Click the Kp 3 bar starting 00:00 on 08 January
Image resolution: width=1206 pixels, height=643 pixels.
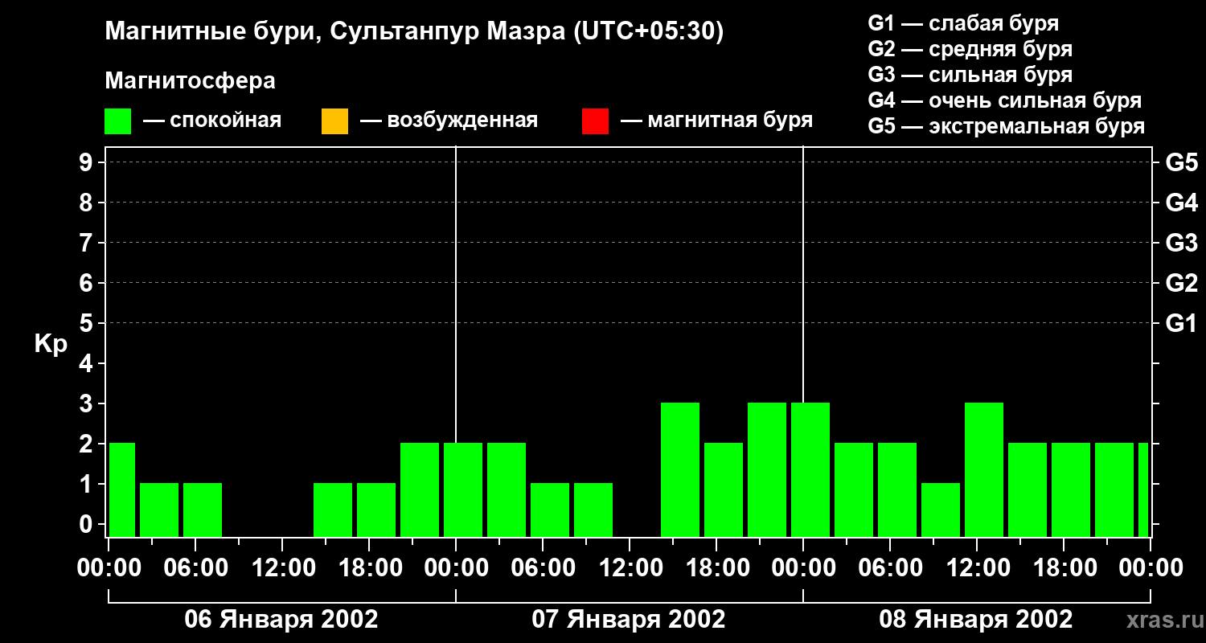pos(810,469)
